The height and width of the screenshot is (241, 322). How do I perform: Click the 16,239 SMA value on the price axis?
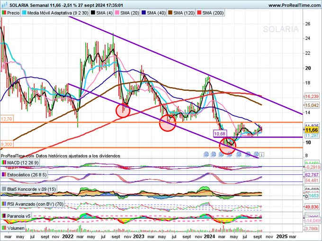[x=312, y=96]
